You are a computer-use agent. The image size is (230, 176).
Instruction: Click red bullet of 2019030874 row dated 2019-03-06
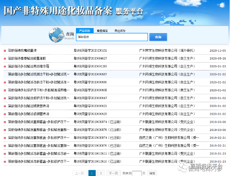tap(5, 122)
